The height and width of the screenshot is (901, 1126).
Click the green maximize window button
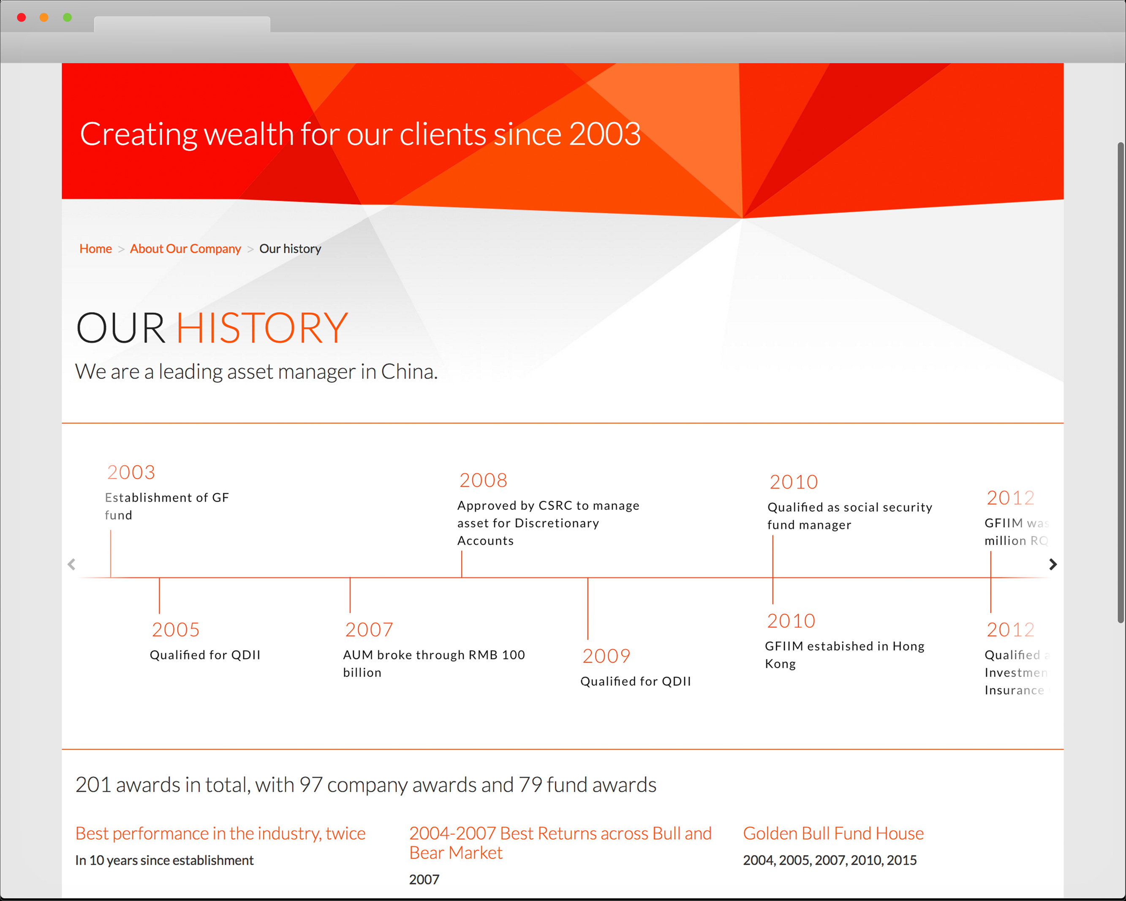[68, 17]
